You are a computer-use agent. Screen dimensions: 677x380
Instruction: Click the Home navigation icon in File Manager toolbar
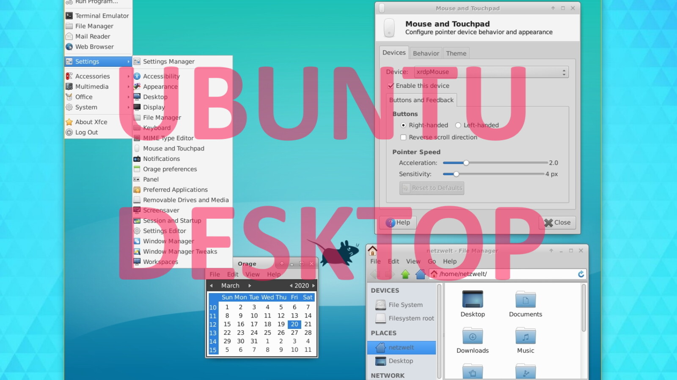(x=420, y=274)
